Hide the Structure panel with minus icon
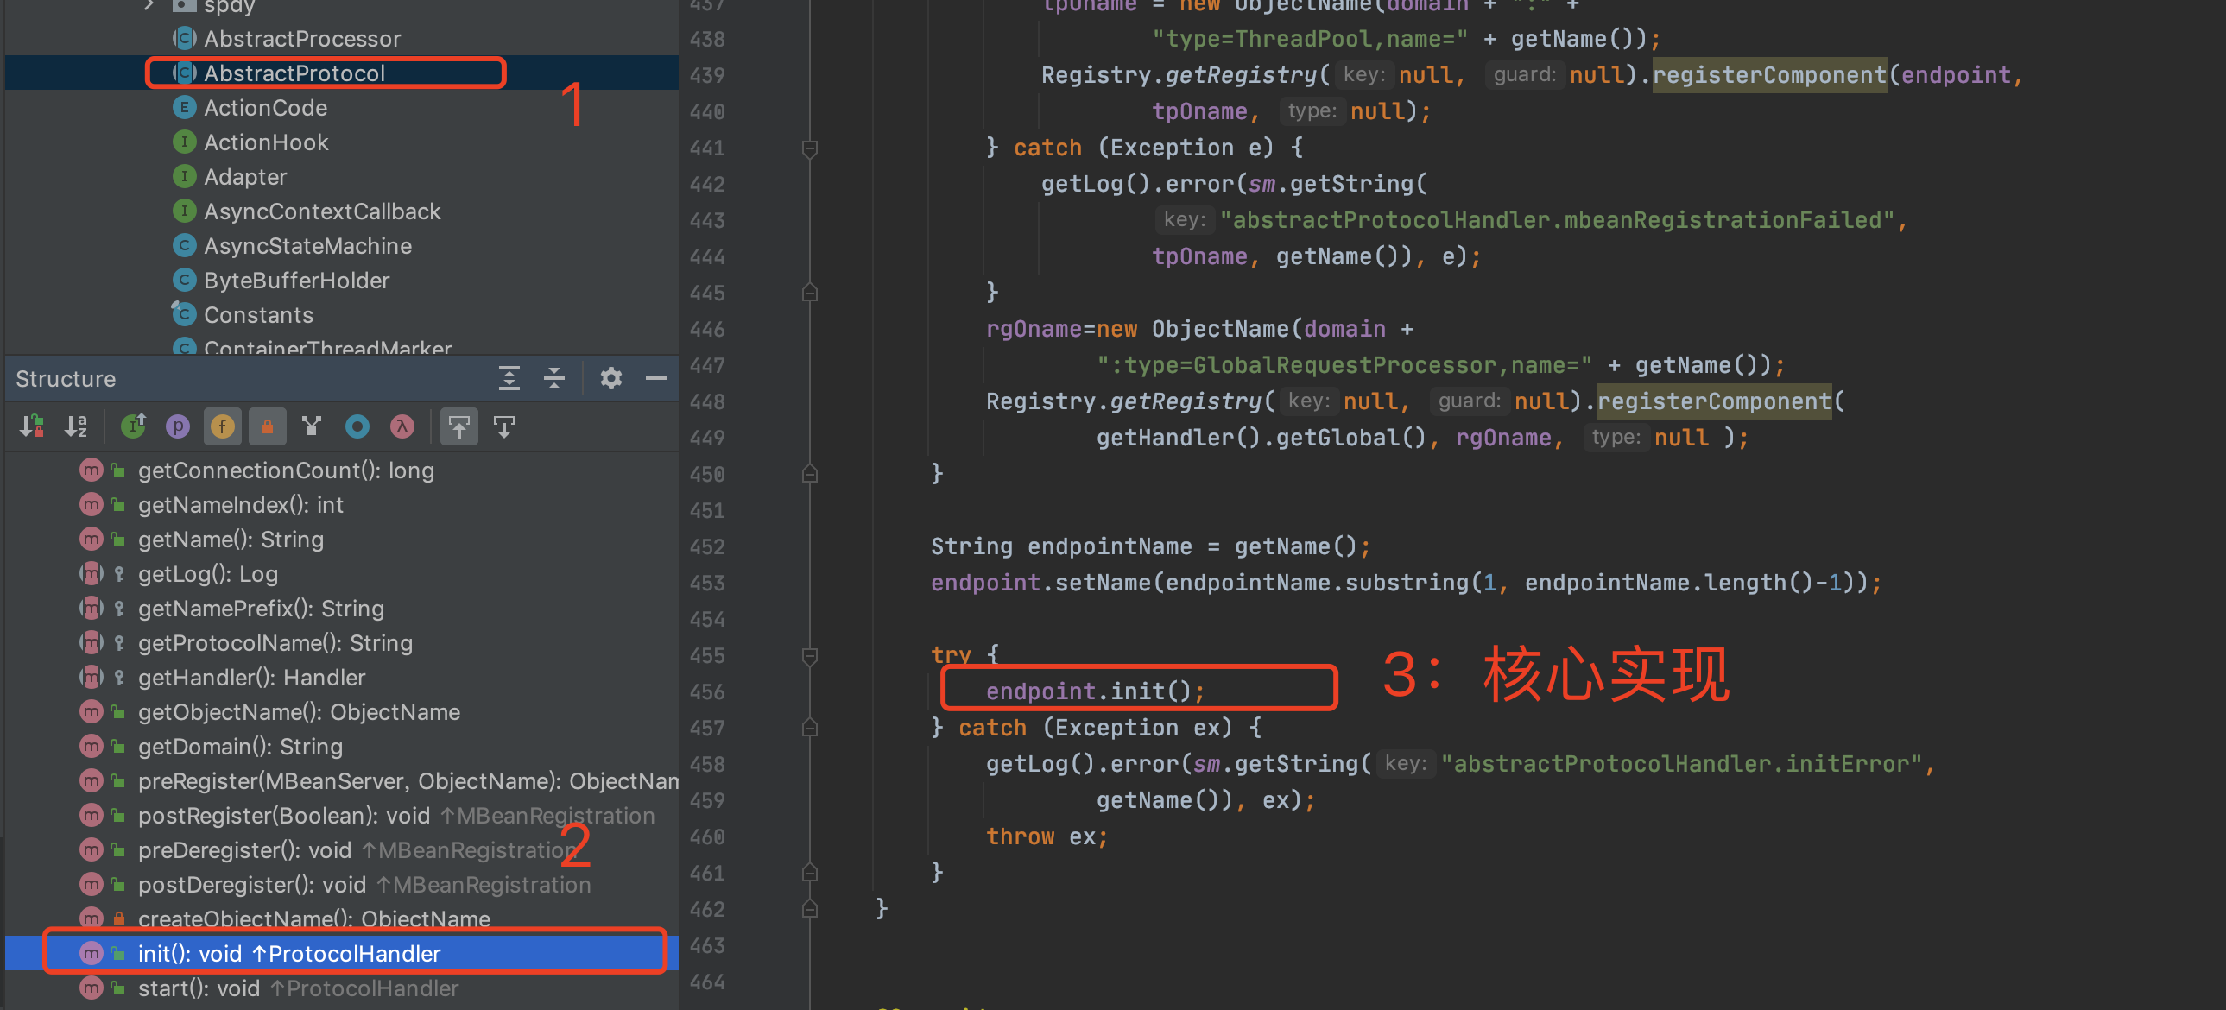2226x1010 pixels. (x=656, y=378)
